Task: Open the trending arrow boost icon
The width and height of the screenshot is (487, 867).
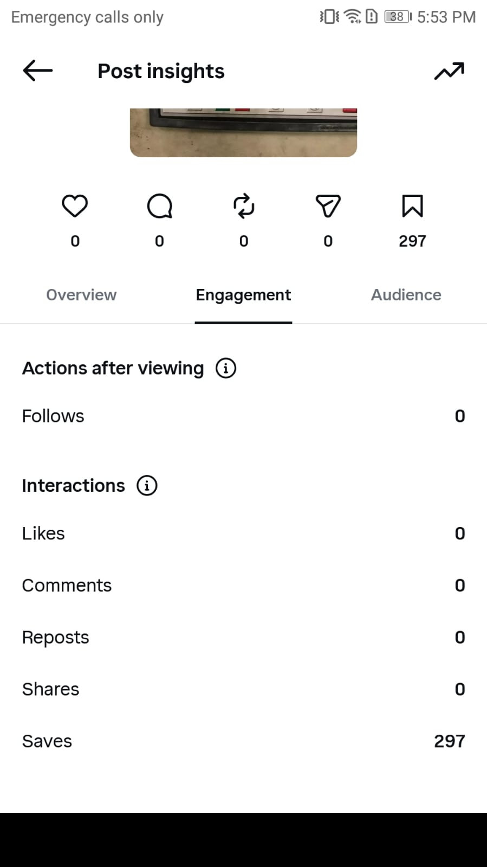Action: 449,71
